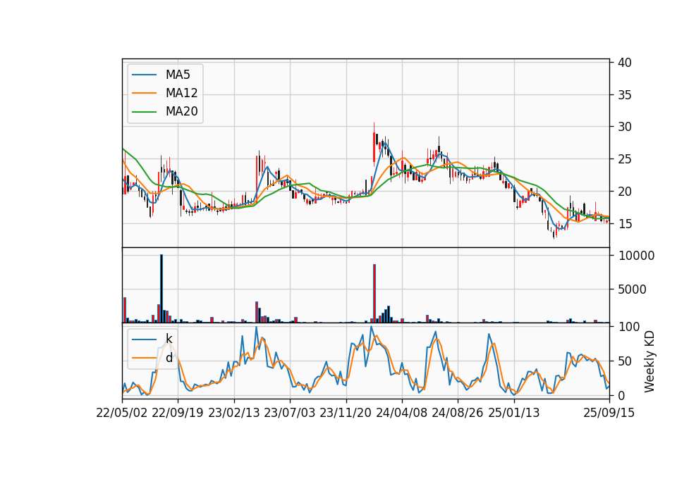Click the 22/09/19 date label
The height and width of the screenshot is (486, 677).
pos(178,413)
